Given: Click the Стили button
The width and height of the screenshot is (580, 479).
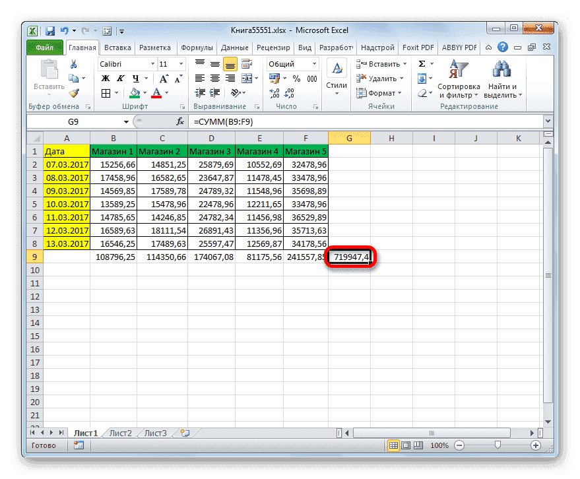Looking at the screenshot, I should click(x=337, y=74).
